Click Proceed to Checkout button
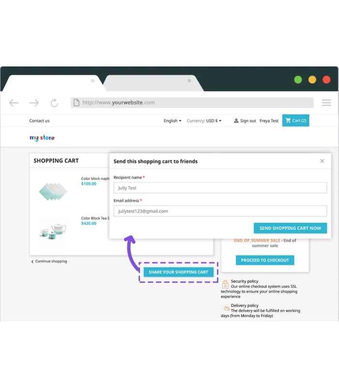 [265, 260]
